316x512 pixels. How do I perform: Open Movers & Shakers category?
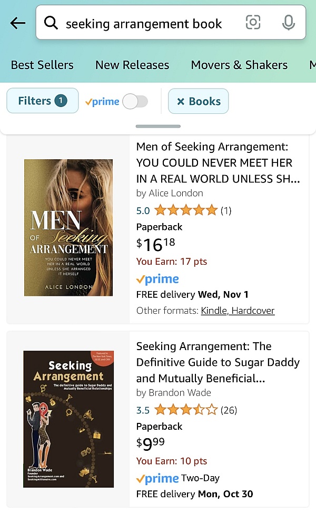tap(239, 65)
